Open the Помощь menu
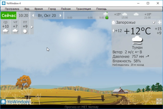The image size is (163, 109). pyautogui.click(x=101, y=9)
